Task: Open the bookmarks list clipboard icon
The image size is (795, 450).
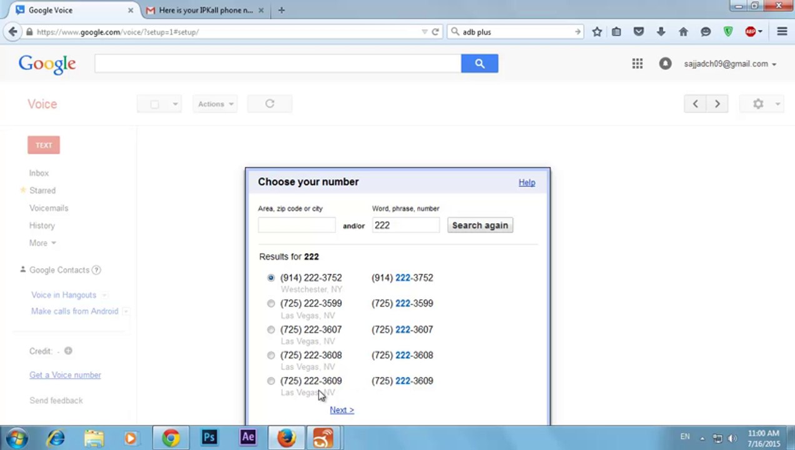Action: [x=616, y=32]
